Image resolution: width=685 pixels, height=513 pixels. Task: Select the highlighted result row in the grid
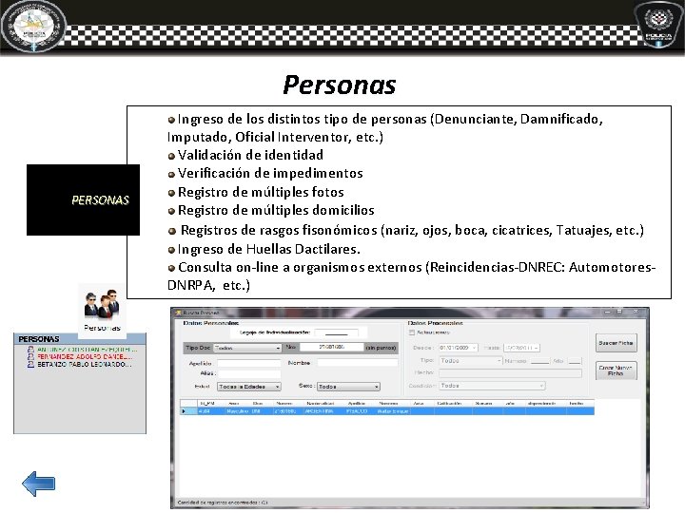point(387,411)
